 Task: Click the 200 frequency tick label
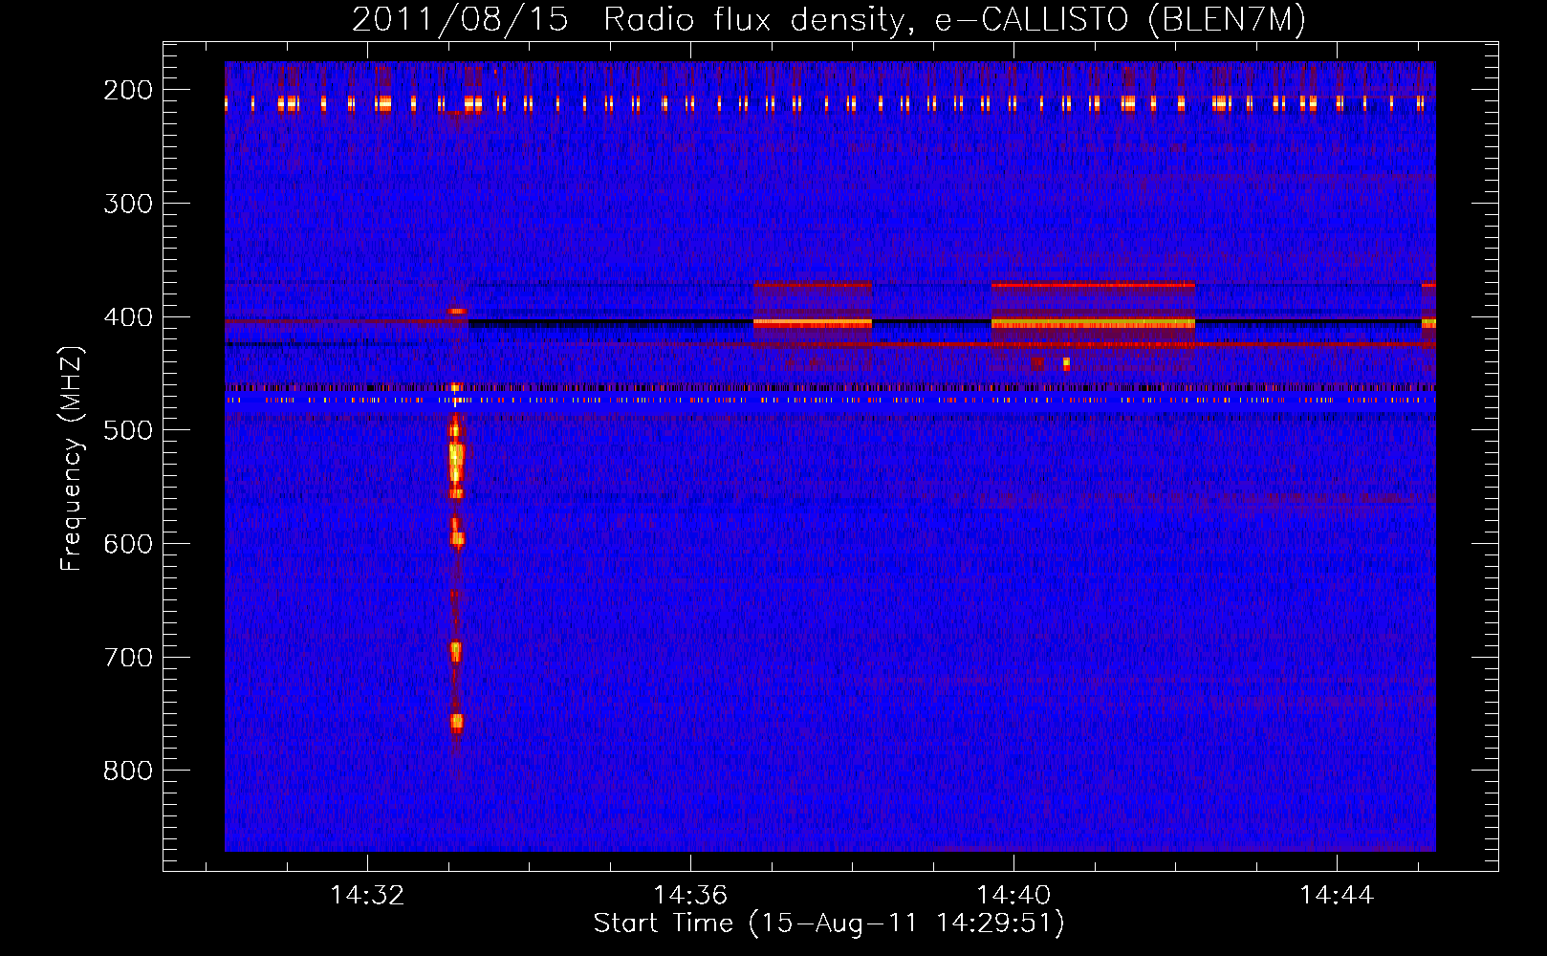point(128,90)
